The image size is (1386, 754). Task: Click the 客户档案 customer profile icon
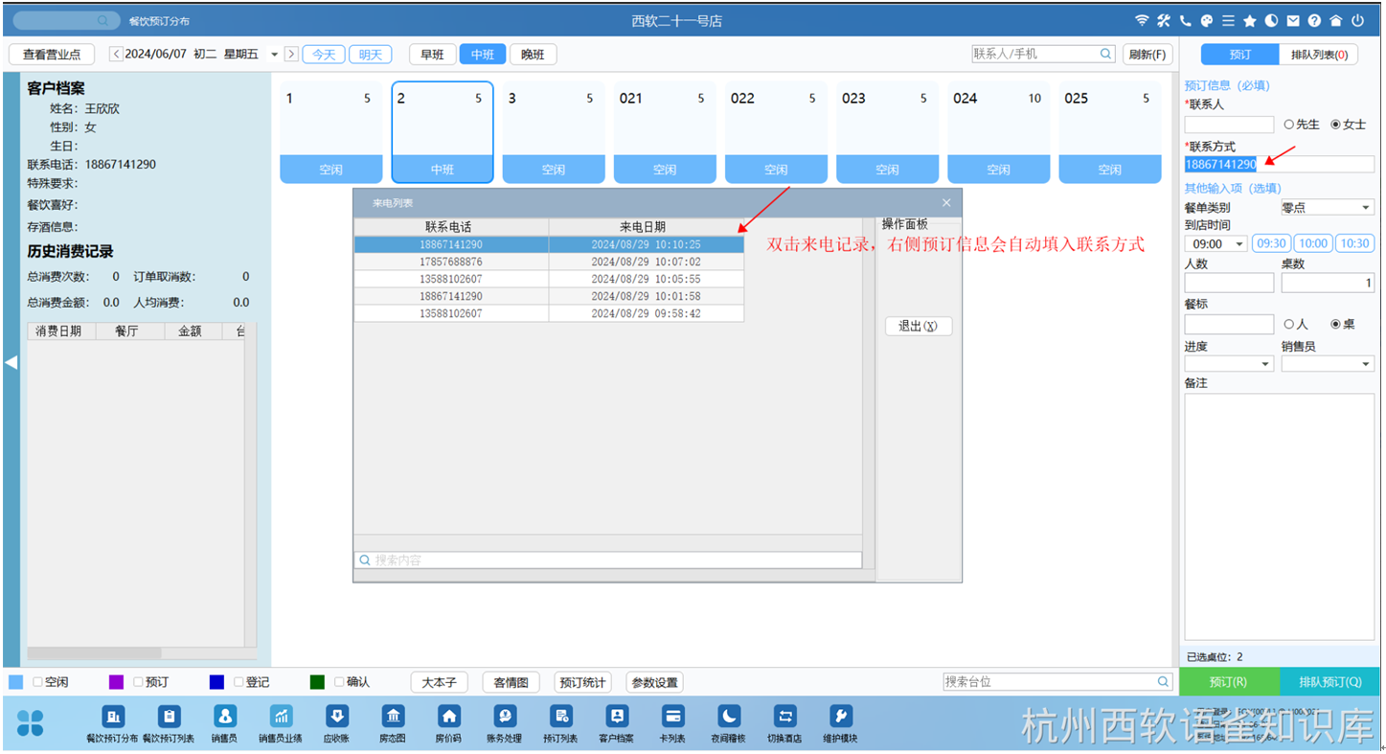[x=617, y=717]
